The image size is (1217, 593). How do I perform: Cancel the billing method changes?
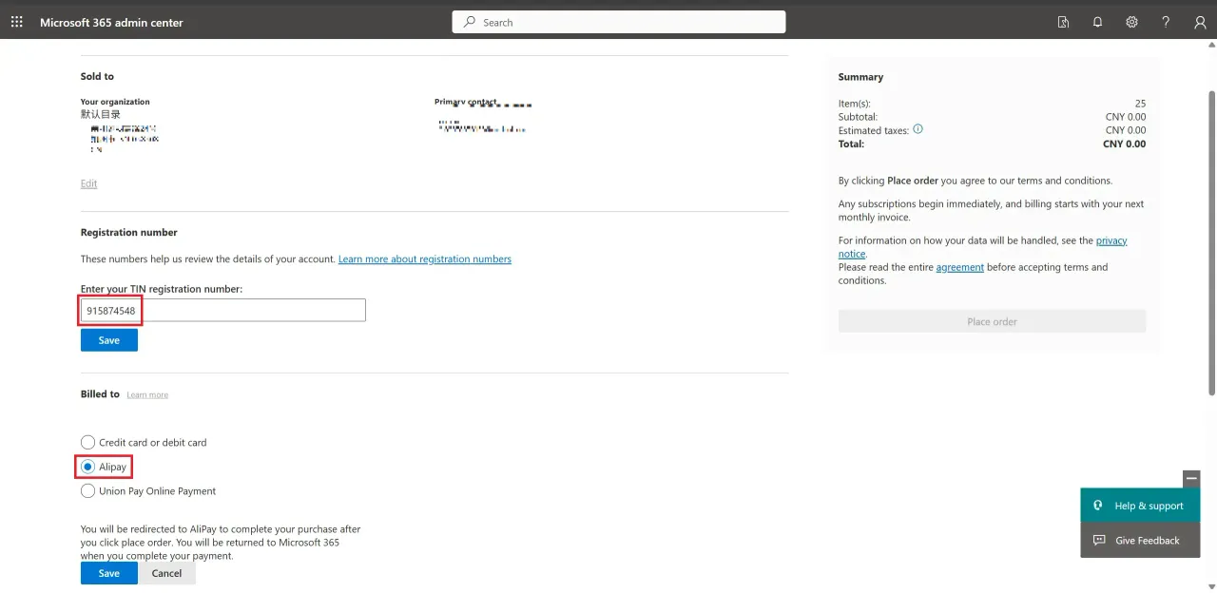166,573
